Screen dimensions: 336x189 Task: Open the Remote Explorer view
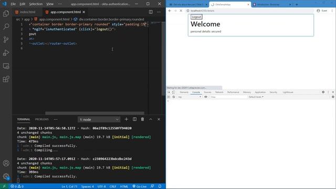pyautogui.click(x=6, y=66)
